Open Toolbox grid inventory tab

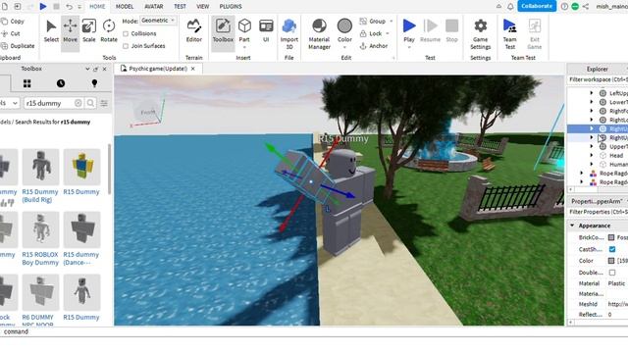tap(26, 83)
